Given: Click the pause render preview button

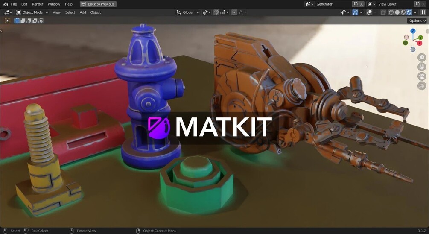Looking at the screenshot, I should [x=423, y=12].
